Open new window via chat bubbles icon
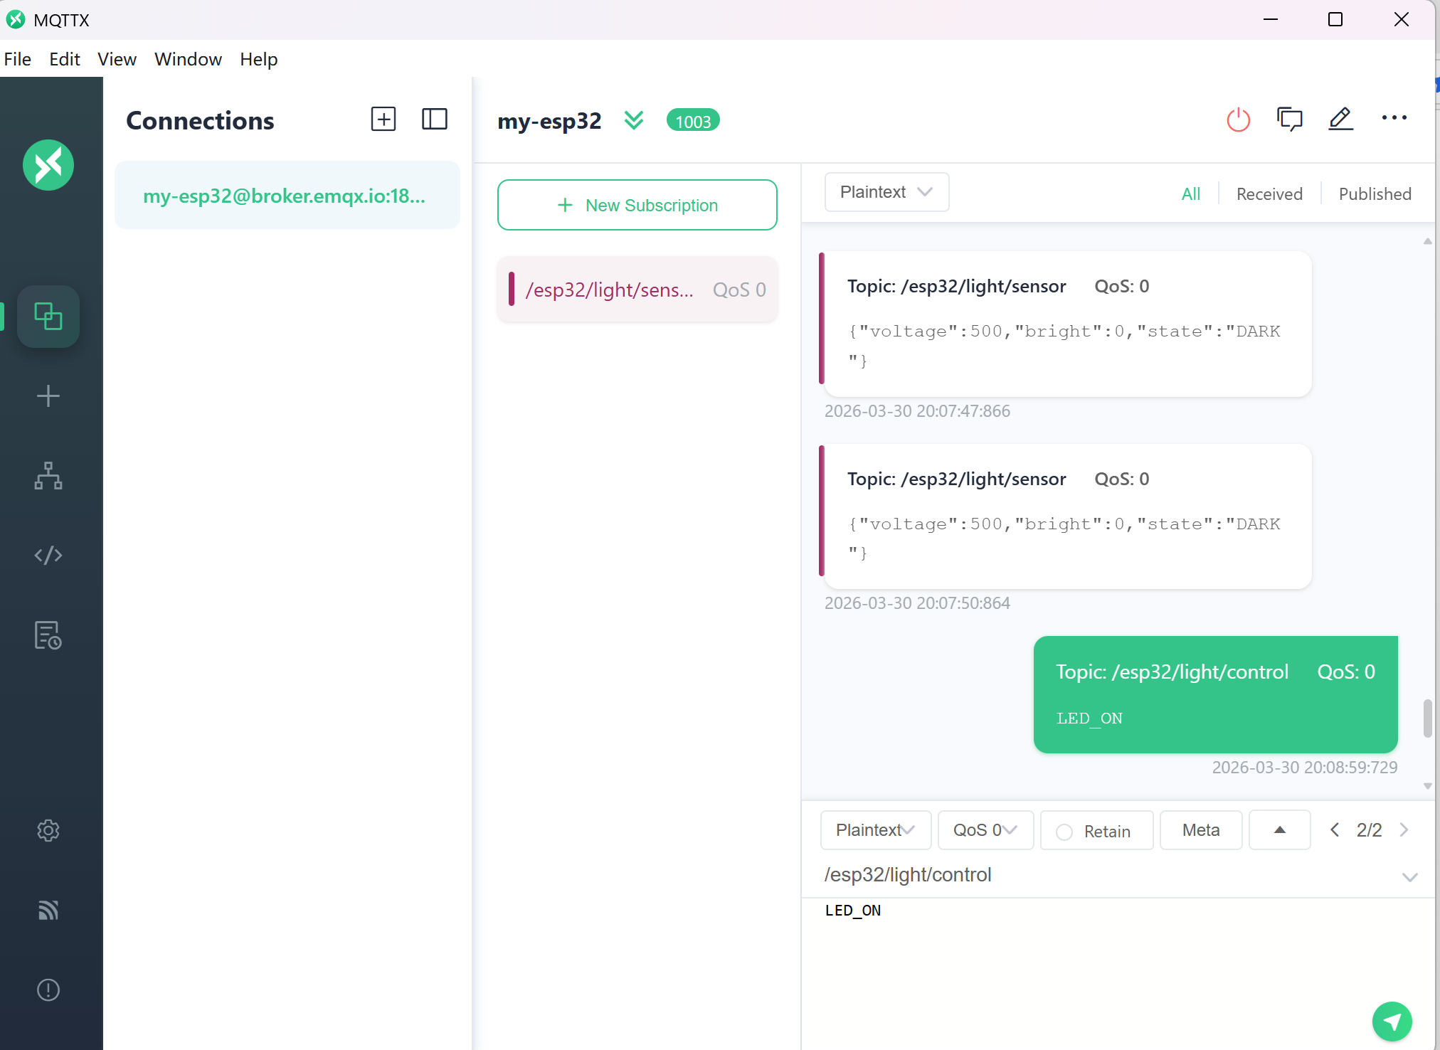This screenshot has height=1050, width=1440. tap(1290, 119)
